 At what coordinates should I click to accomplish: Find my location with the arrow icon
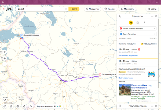coord(5,51)
